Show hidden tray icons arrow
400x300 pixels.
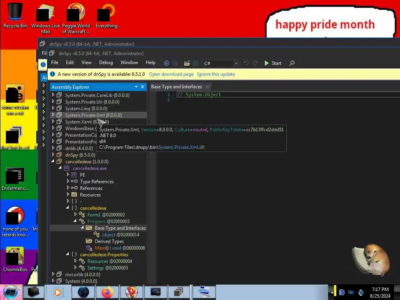[x=332, y=292]
